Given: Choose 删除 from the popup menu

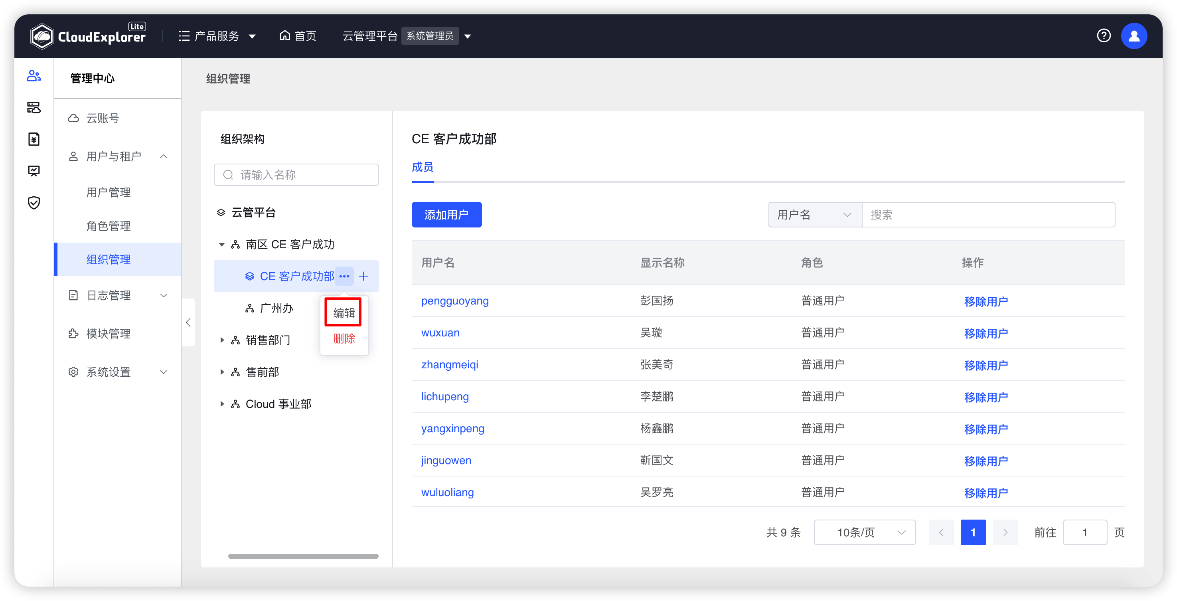Looking at the screenshot, I should coord(344,339).
